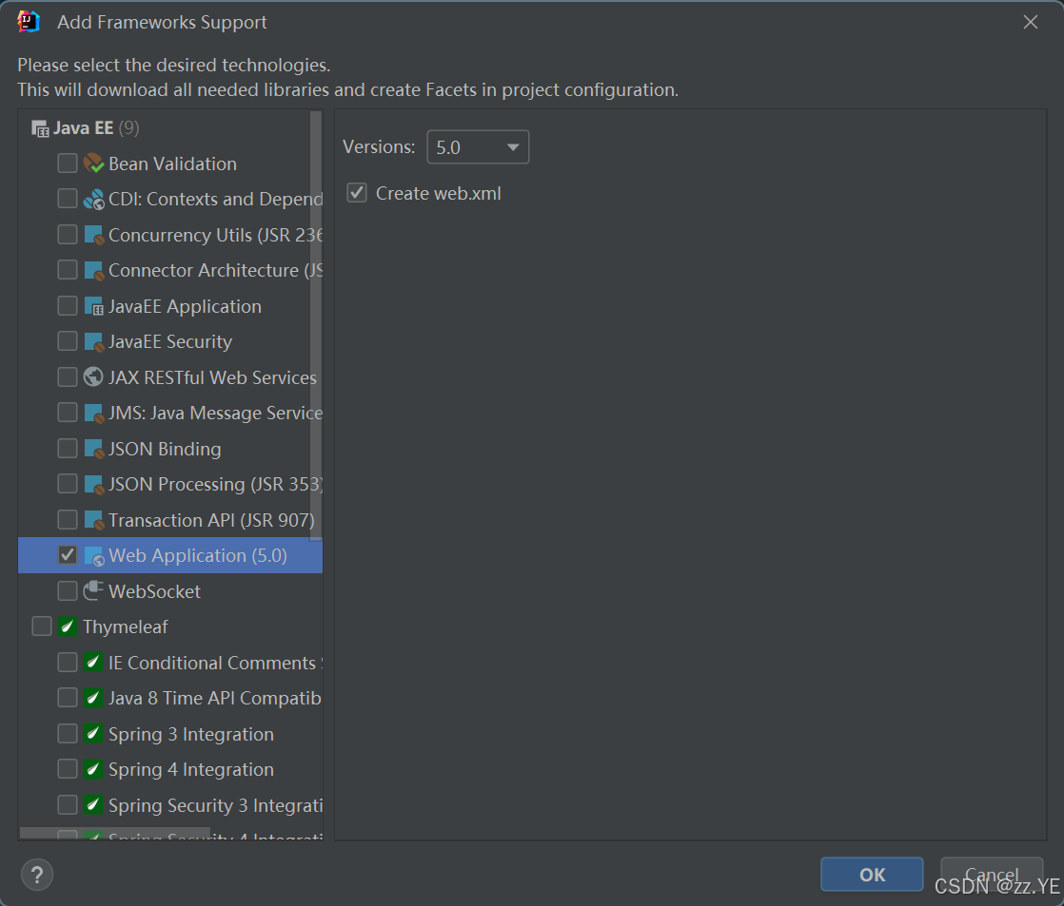Check the Spring 4 Integration checkbox

point(68,769)
